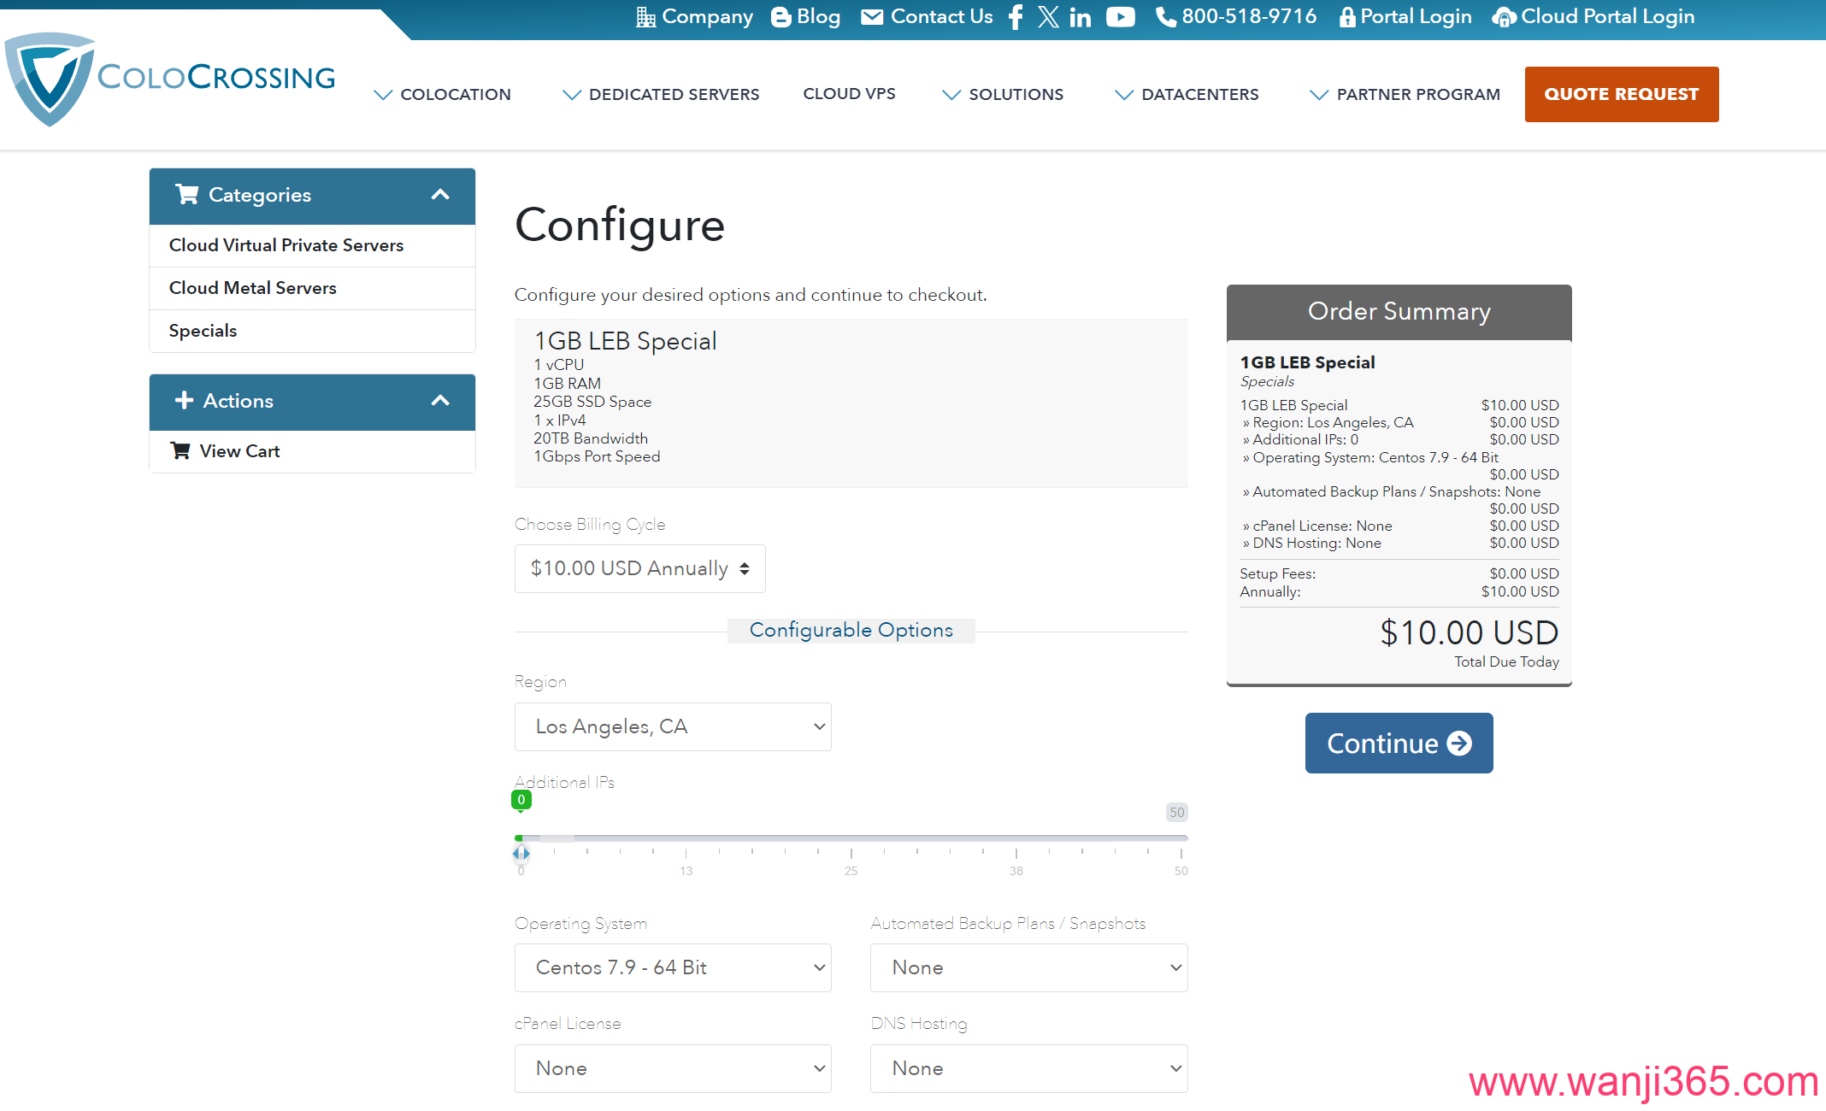The height and width of the screenshot is (1111, 1826).
Task: Click the Order Summary header
Action: click(x=1399, y=312)
